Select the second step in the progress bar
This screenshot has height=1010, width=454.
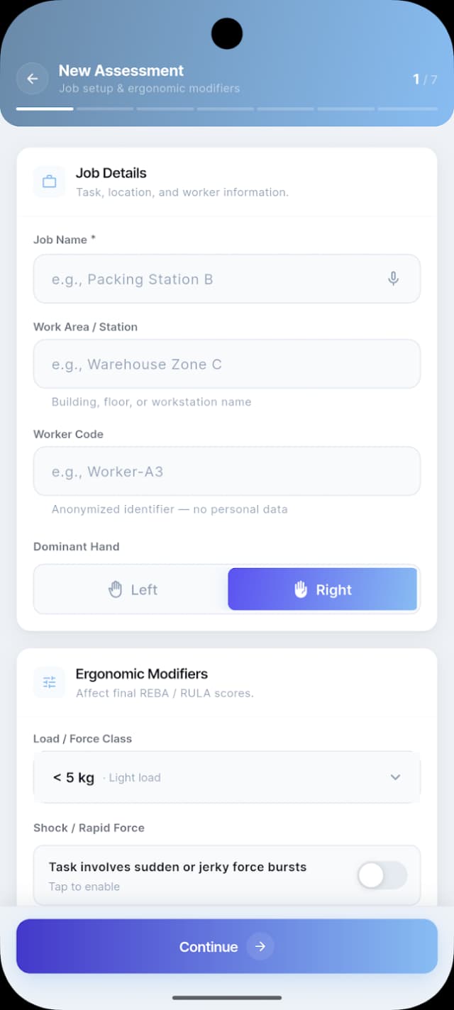tap(104, 109)
